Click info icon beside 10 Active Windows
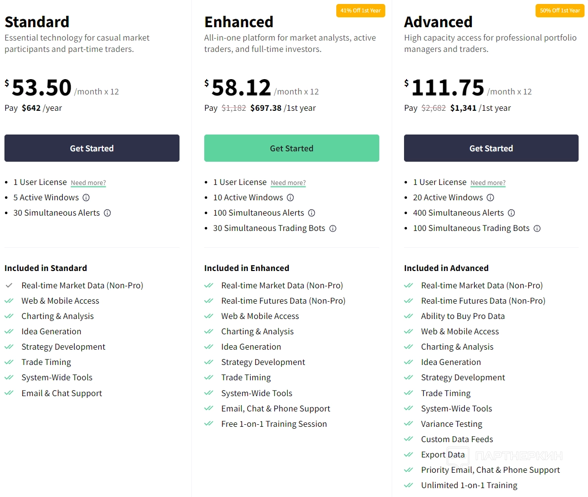 tap(290, 198)
